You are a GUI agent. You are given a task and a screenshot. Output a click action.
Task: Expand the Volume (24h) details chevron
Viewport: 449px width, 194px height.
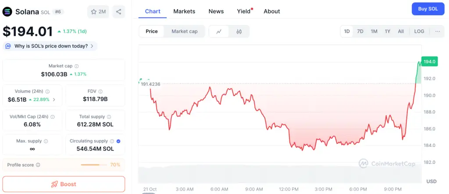54,100
